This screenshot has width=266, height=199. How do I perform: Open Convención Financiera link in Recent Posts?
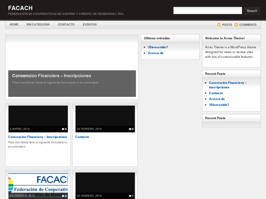228,85
